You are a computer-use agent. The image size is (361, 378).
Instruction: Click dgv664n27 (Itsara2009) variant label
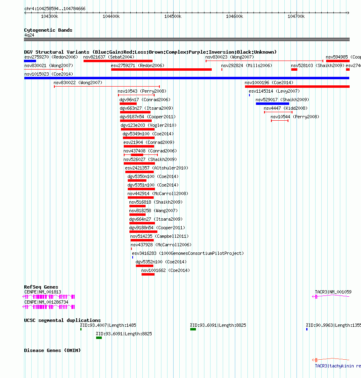(156, 219)
